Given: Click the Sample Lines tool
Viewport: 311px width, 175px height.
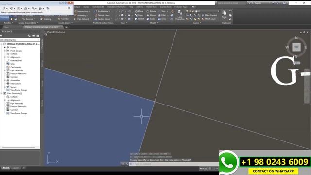Looking at the screenshot, I should tap(102, 15).
